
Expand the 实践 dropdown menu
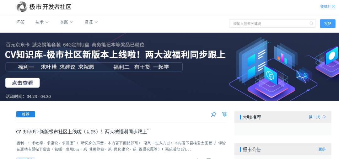(x=66, y=22)
